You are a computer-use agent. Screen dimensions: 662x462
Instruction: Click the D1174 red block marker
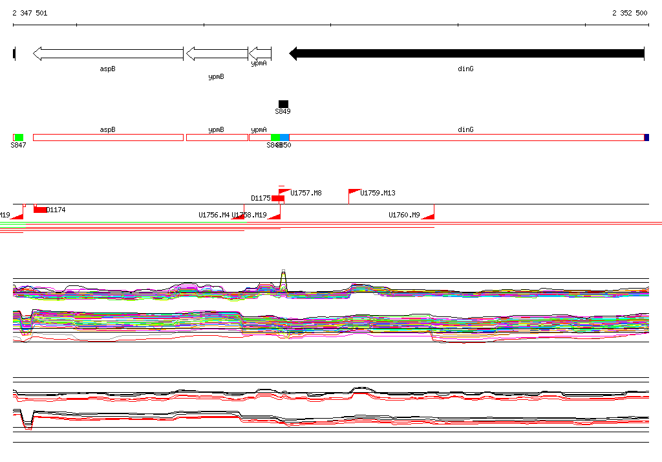[x=40, y=210]
